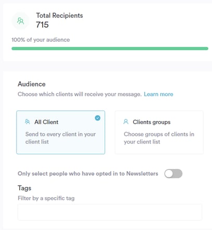Viewport: 212px width, 230px height.
Task: Click the Tags section heading
Action: [x=24, y=188]
